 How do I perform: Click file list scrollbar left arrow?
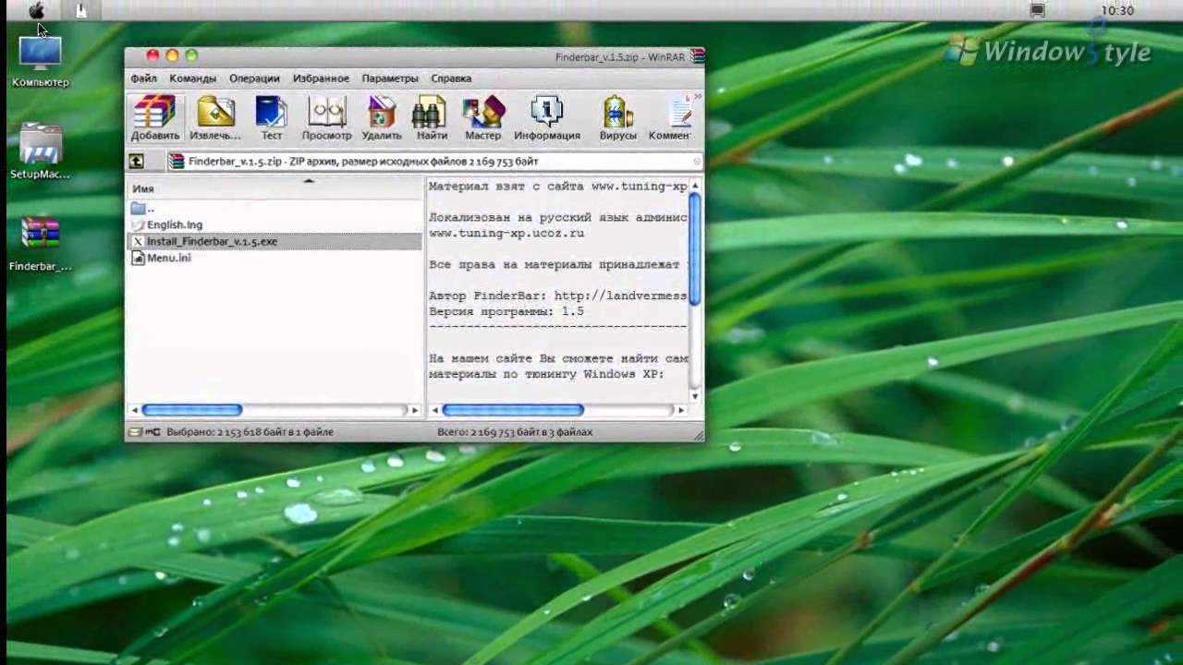tap(134, 410)
